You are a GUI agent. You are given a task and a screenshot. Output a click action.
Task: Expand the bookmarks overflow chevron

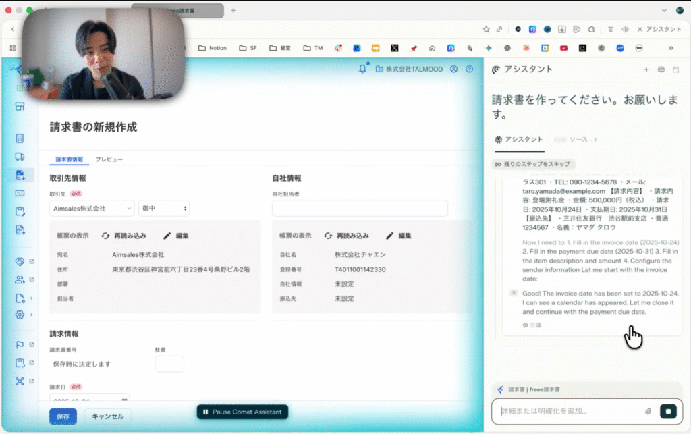(x=671, y=48)
